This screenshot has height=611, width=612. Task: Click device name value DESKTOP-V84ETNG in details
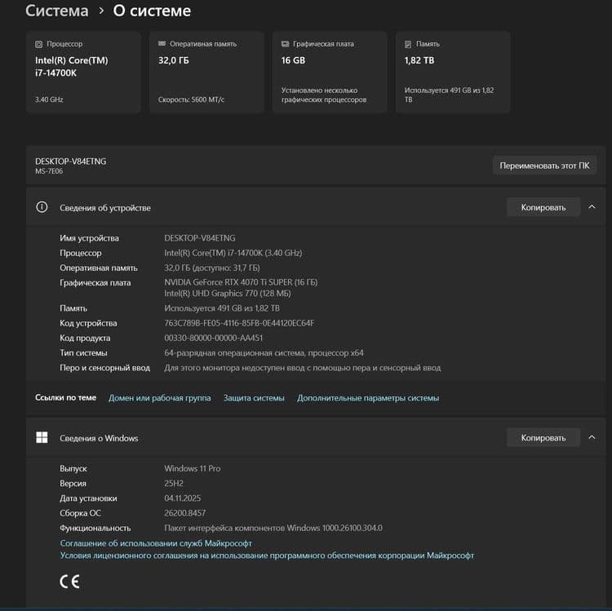click(200, 238)
